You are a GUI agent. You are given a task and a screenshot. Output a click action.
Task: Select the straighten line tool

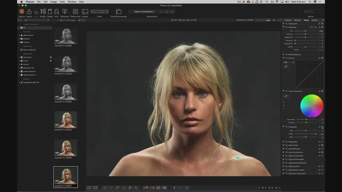111,188
